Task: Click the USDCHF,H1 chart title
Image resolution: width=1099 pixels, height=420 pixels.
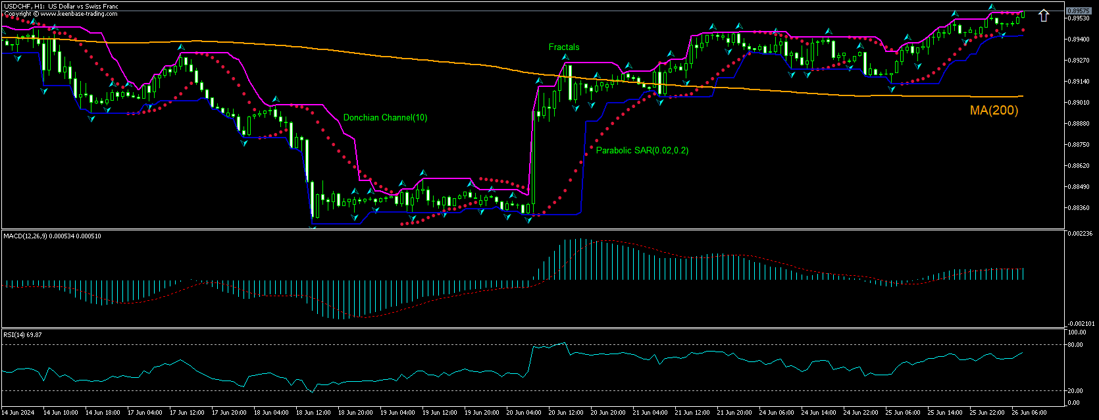Action: coord(61,6)
